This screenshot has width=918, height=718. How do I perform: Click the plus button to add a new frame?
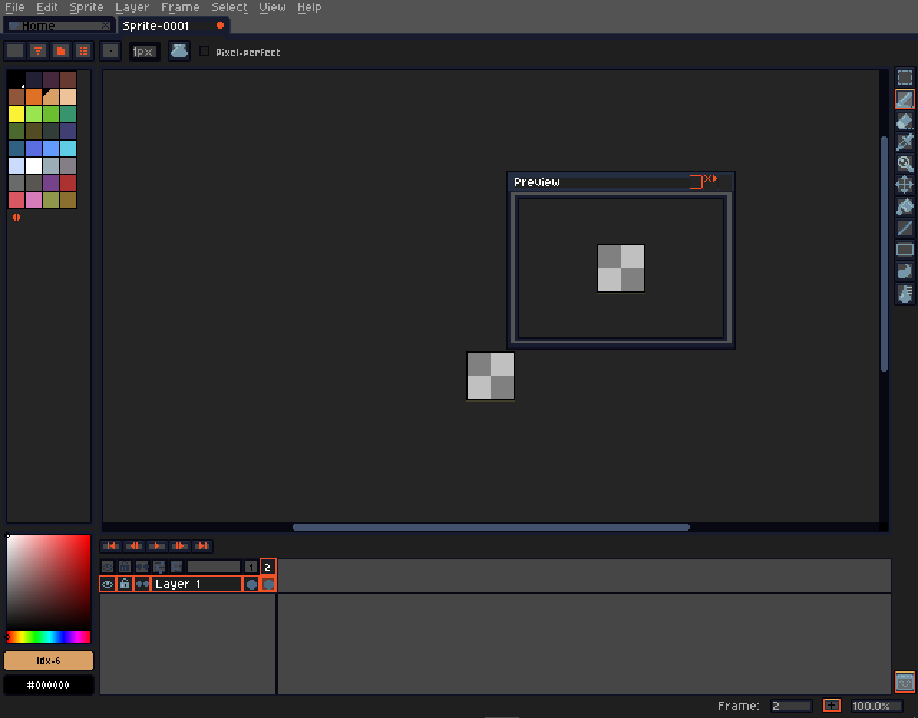tap(833, 705)
